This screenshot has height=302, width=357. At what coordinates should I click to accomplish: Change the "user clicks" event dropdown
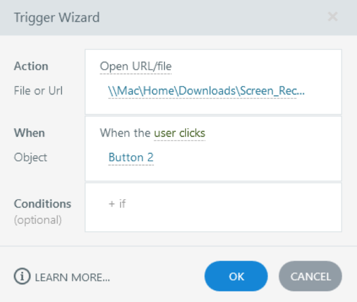179,133
